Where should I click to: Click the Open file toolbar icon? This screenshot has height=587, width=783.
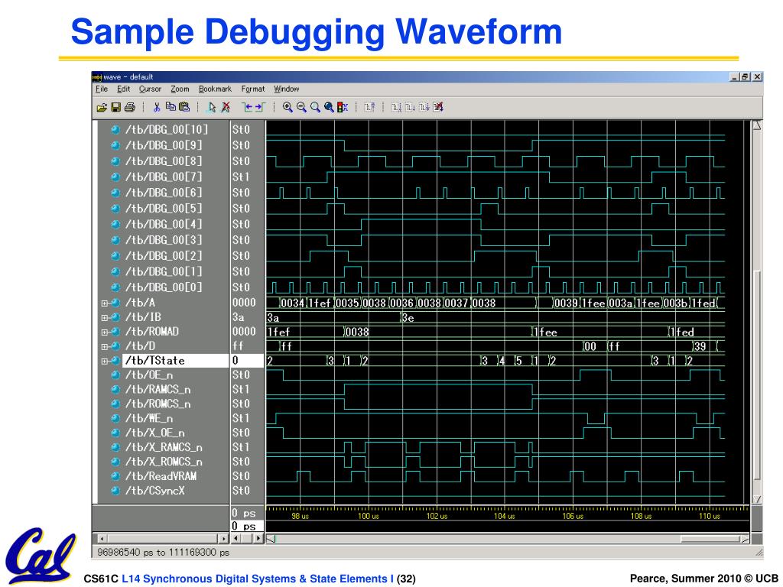pyautogui.click(x=102, y=107)
